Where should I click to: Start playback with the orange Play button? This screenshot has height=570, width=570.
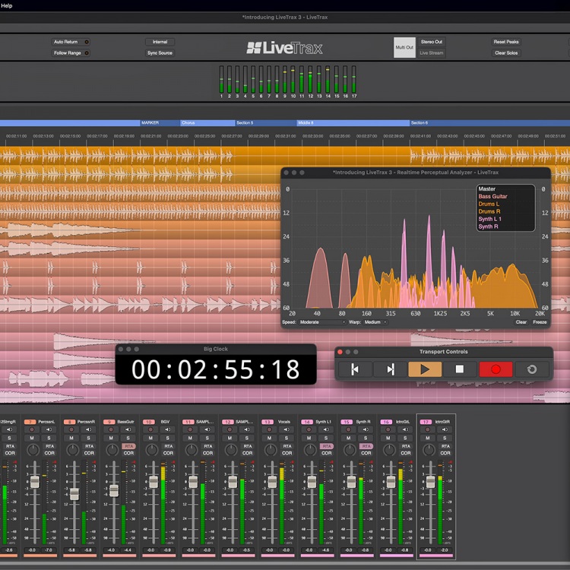click(x=425, y=369)
